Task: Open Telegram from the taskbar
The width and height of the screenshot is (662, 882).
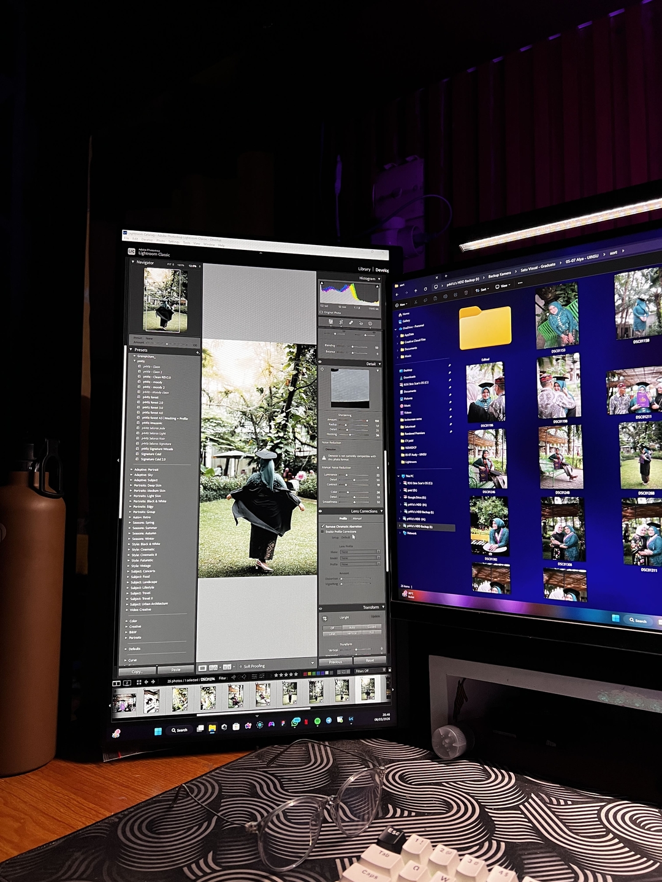Action: [x=329, y=720]
